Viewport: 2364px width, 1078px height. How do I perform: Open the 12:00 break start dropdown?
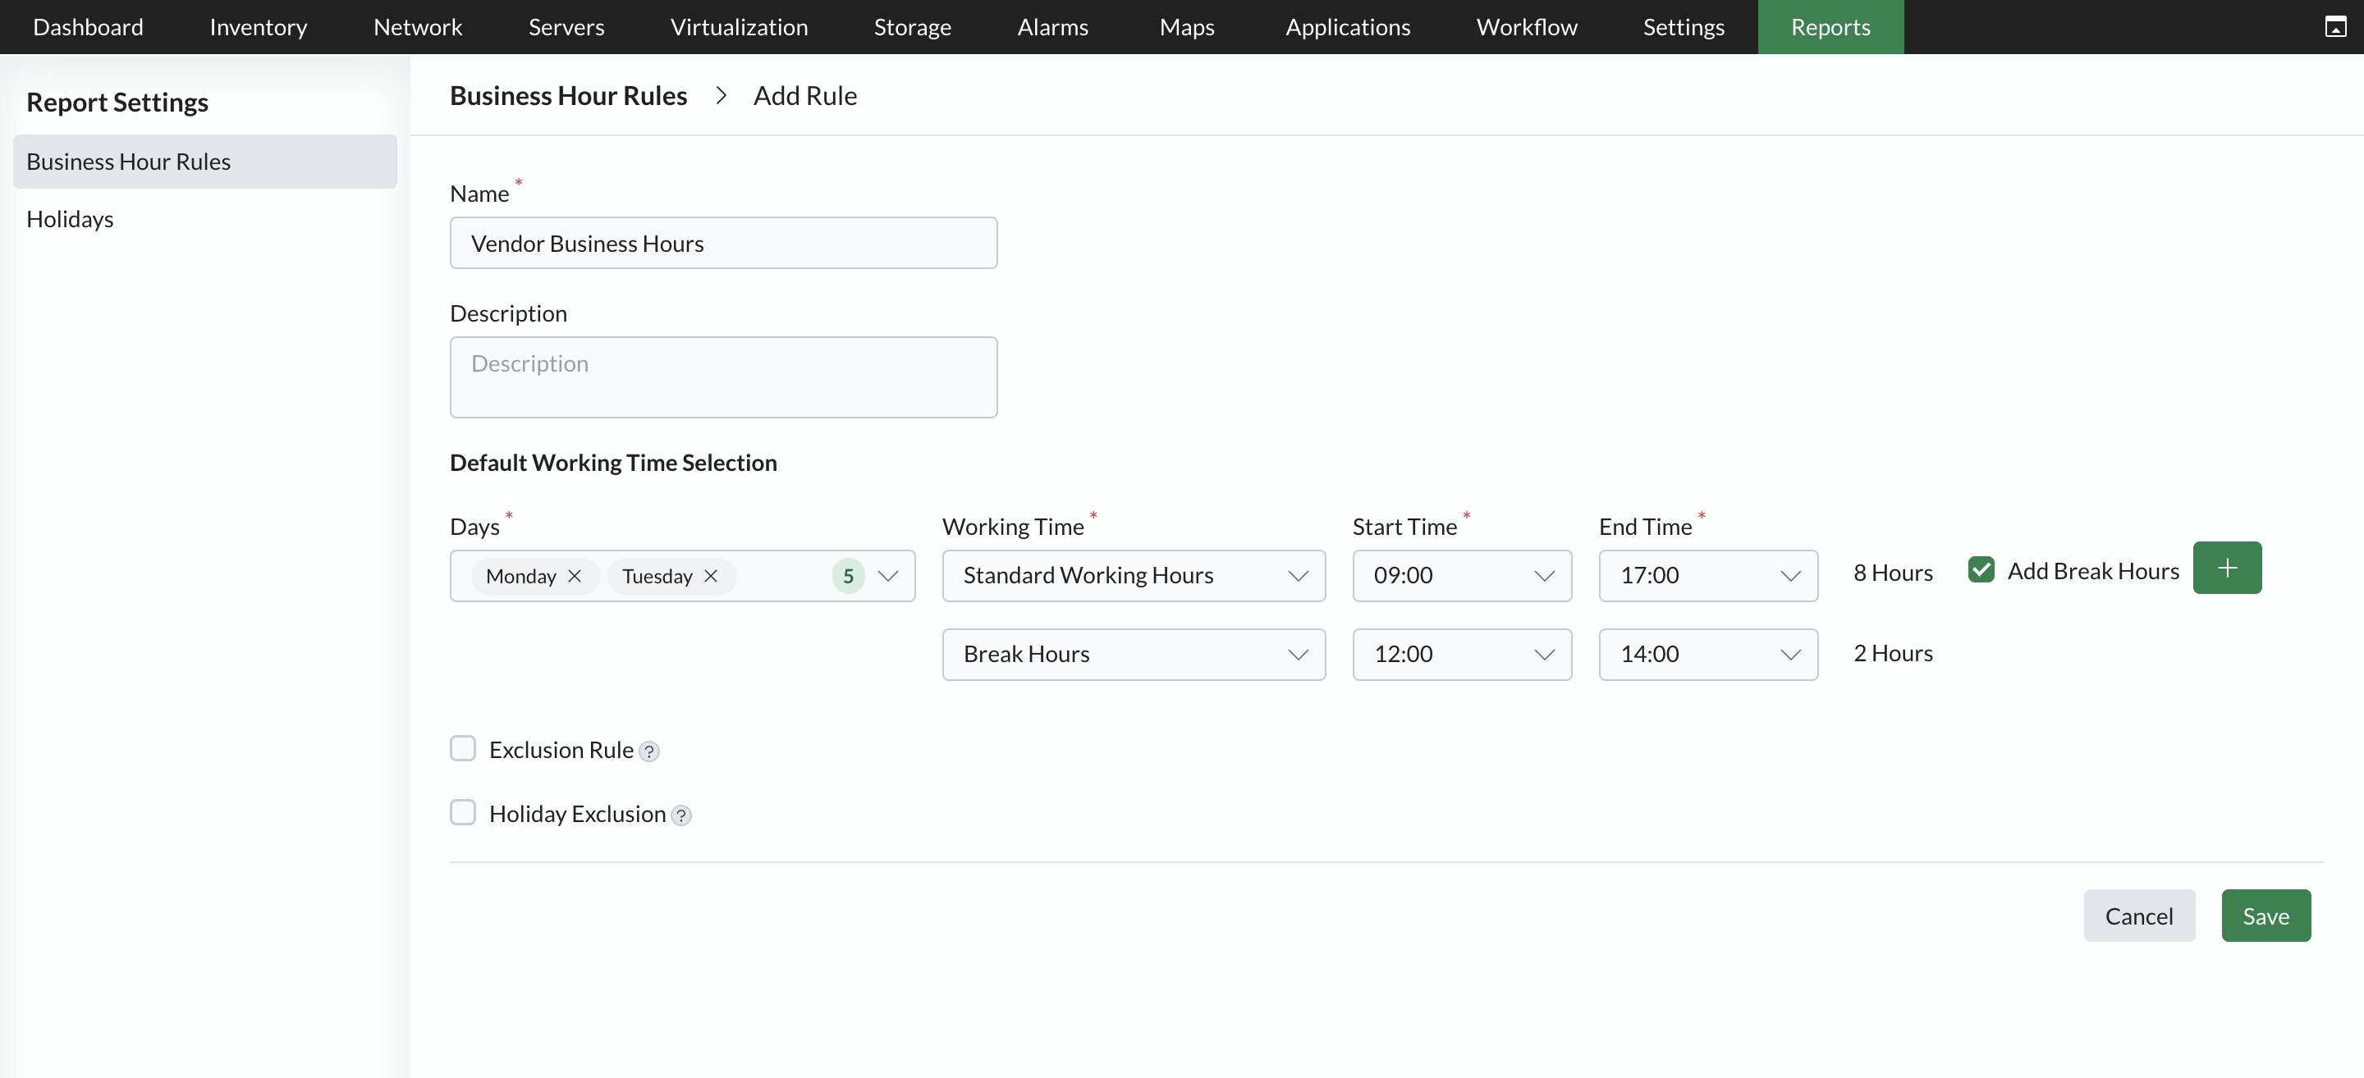point(1461,654)
